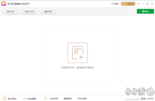The width and height of the screenshot is (155, 101).
Task: Open 在线客服 online customer service
Action: point(29,98)
